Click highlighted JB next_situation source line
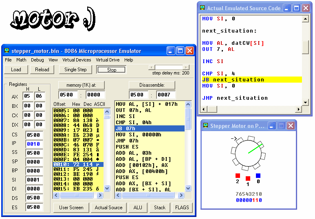Screen dimensions: 315x219 click(252, 80)
